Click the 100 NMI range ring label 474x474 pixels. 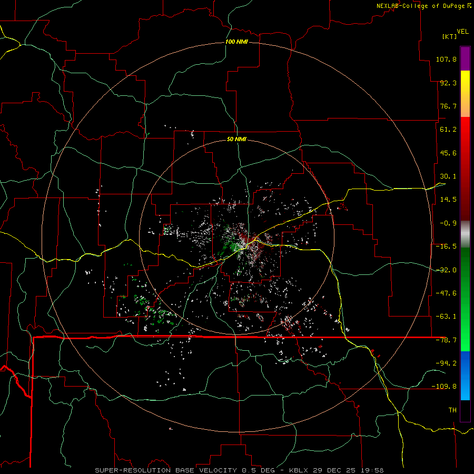tap(236, 42)
